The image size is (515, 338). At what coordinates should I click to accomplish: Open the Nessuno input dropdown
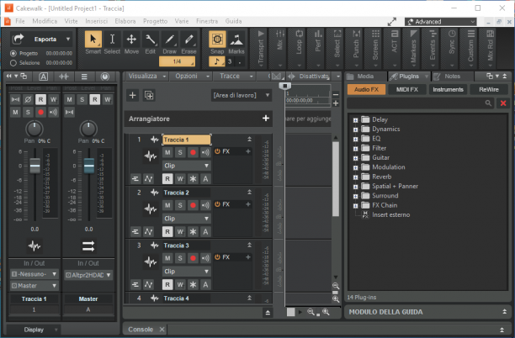click(35, 274)
